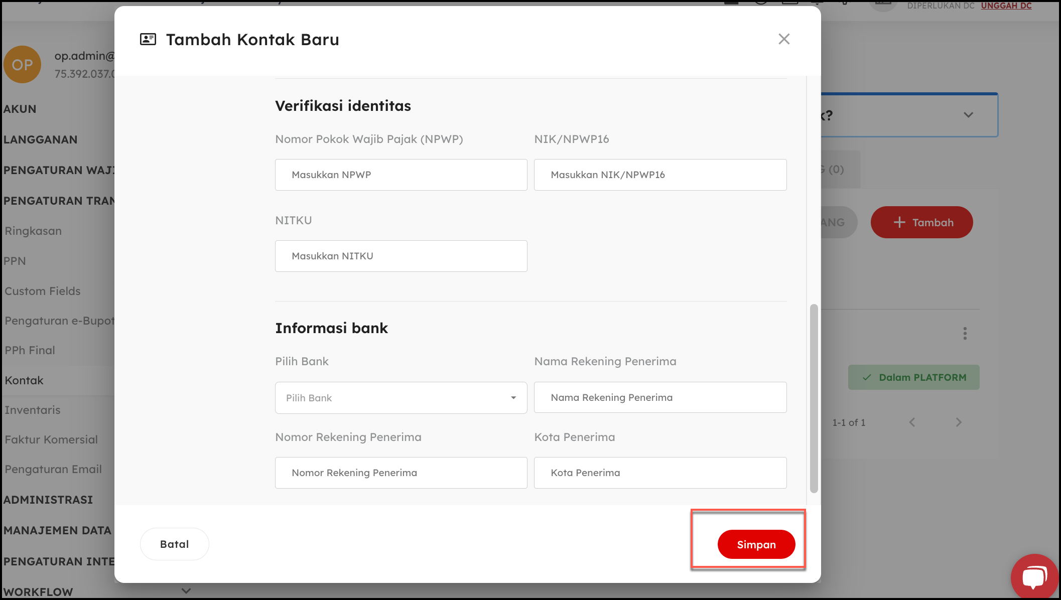This screenshot has height=600, width=1061.
Task: Expand the collapsed panel chevron at right
Action: (x=968, y=115)
